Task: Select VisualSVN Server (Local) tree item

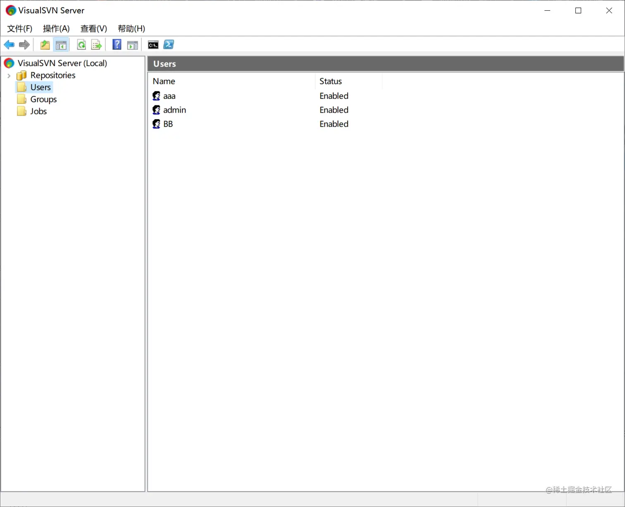Action: pos(62,63)
